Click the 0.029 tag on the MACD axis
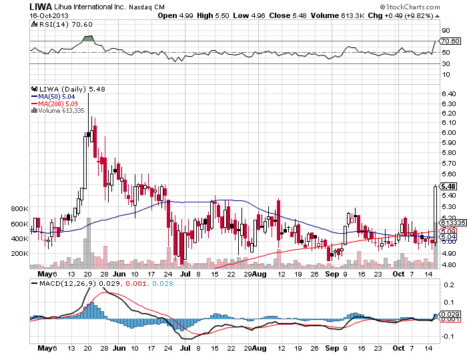This screenshot has width=467, height=354. point(450,314)
